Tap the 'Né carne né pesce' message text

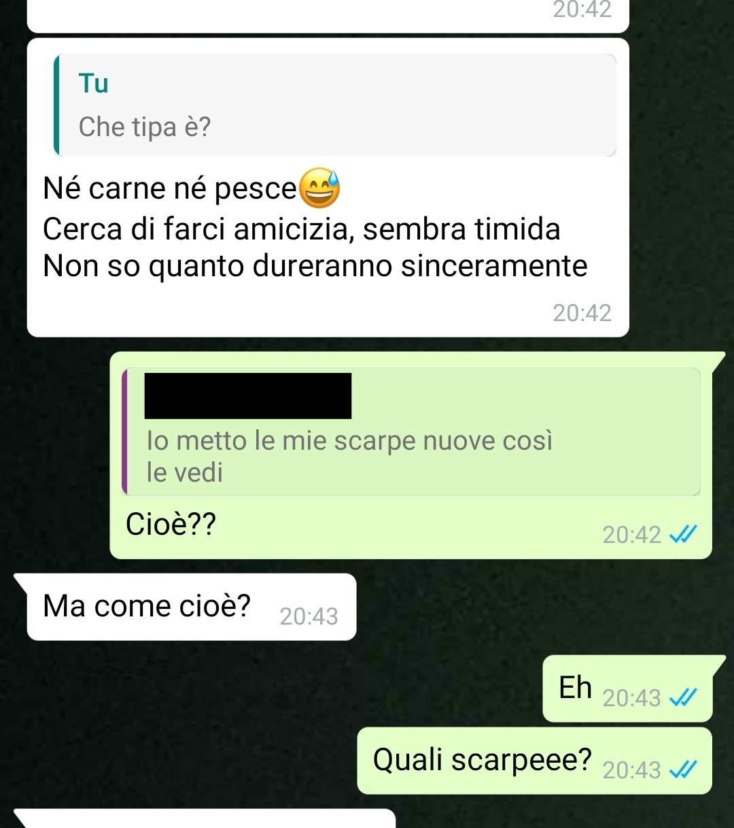[x=170, y=188]
